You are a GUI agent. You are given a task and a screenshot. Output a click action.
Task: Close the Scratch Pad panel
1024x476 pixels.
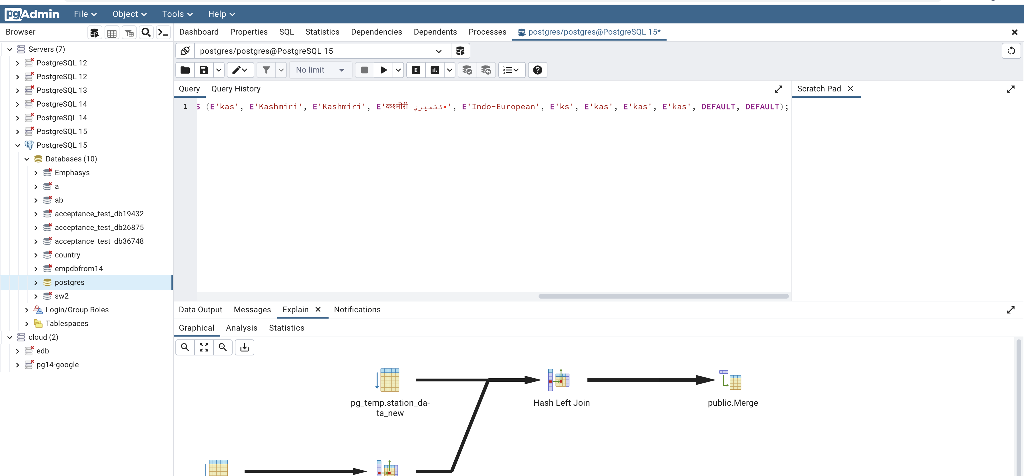[851, 89]
